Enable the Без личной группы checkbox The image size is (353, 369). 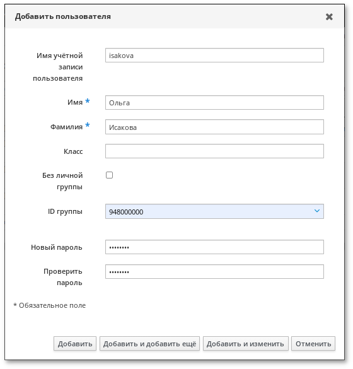pos(109,175)
